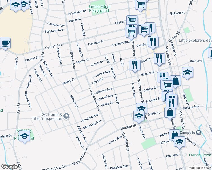The height and width of the screenshot is (170, 212).
Task: Open the graduation cap marker near Pine Ave
Action: pos(187,73)
